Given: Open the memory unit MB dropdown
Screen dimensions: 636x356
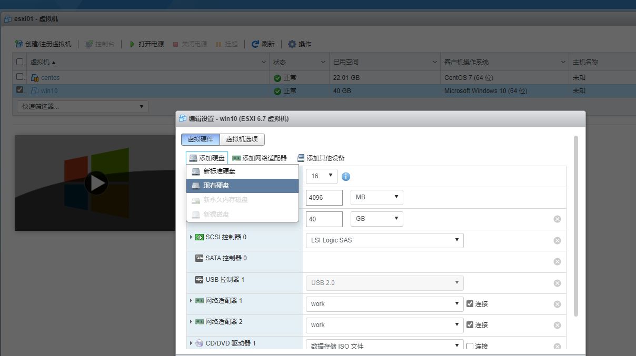Looking at the screenshot, I should tap(376, 197).
